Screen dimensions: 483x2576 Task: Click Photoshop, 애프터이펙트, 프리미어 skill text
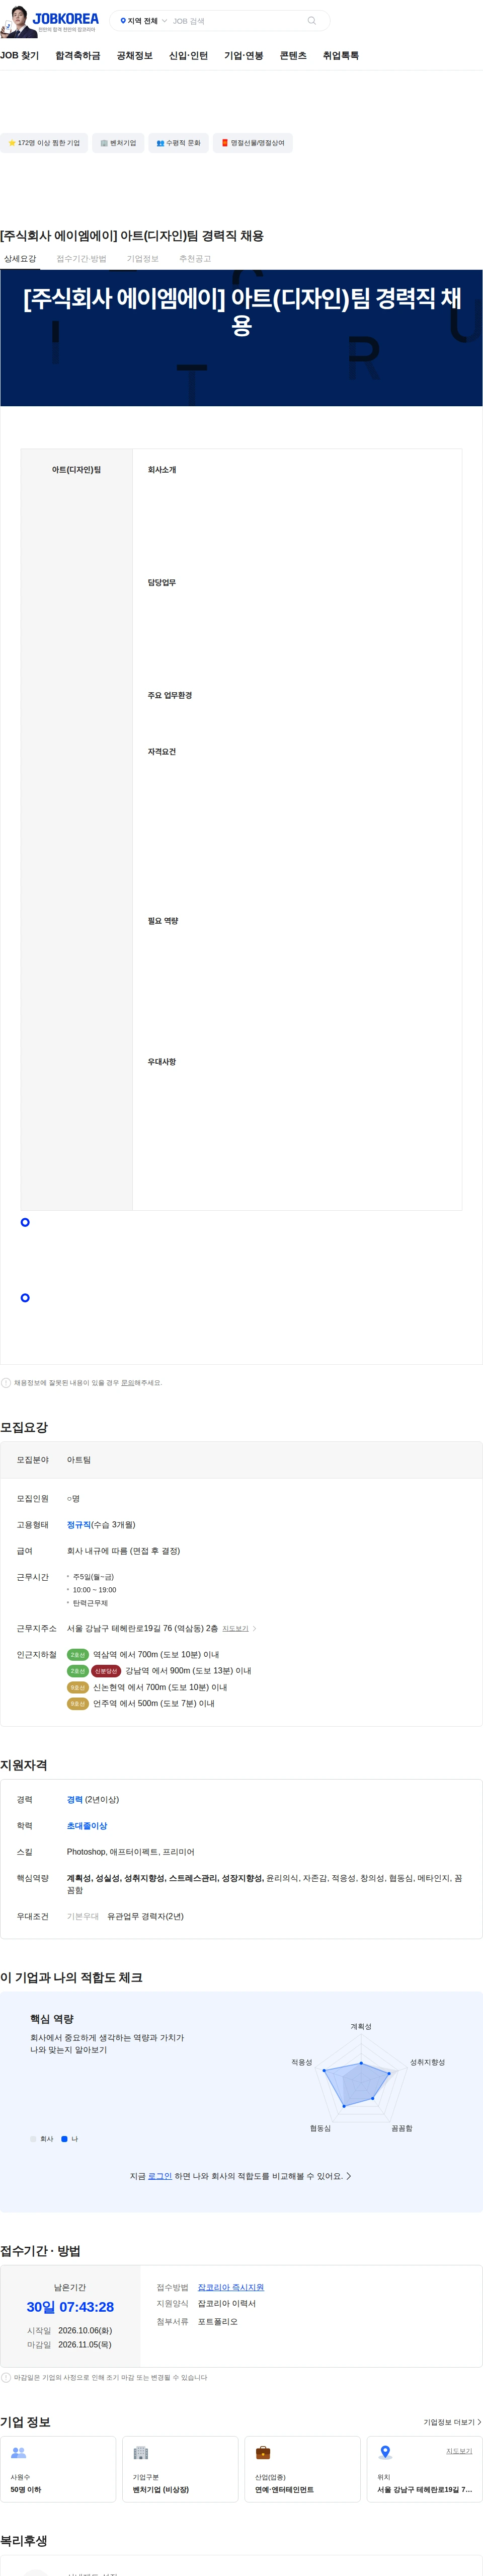[x=131, y=1852]
